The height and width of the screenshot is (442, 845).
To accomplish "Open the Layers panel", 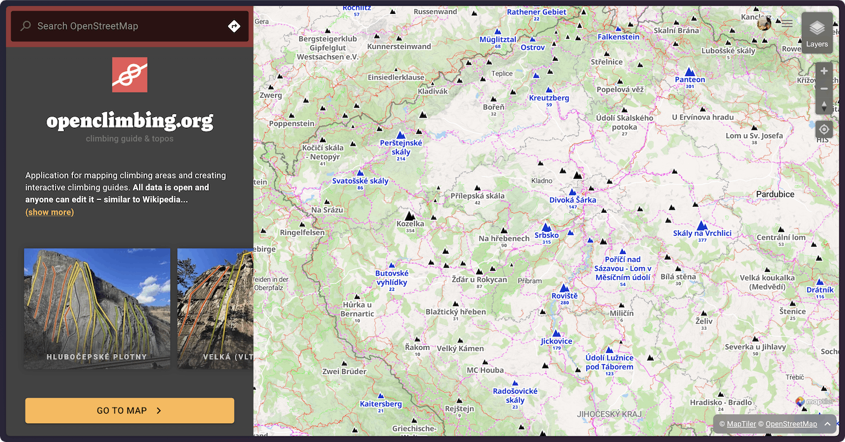I will [x=817, y=33].
